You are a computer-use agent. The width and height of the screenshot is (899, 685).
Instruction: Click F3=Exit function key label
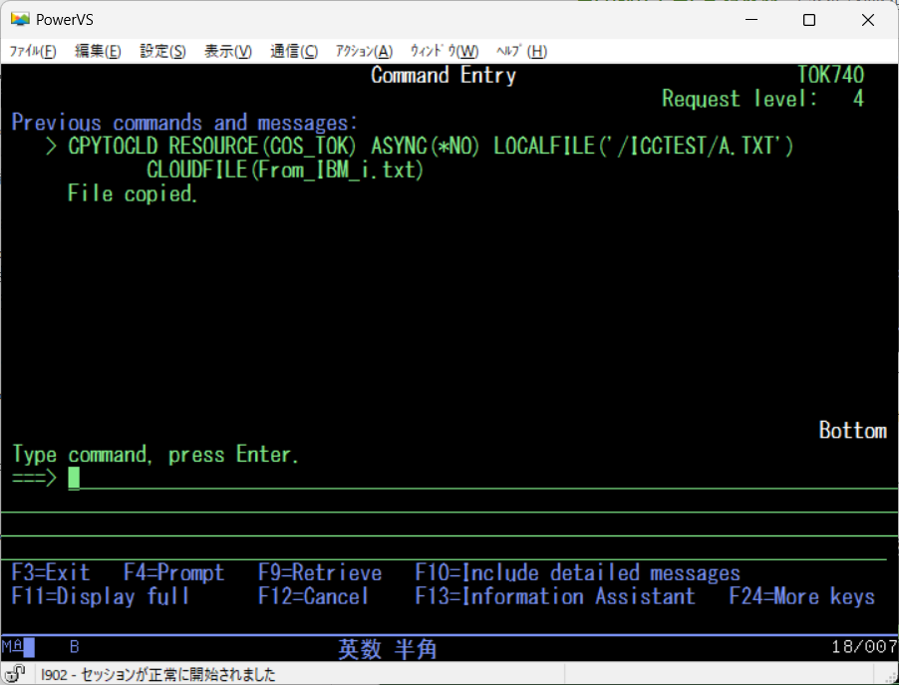[51, 572]
